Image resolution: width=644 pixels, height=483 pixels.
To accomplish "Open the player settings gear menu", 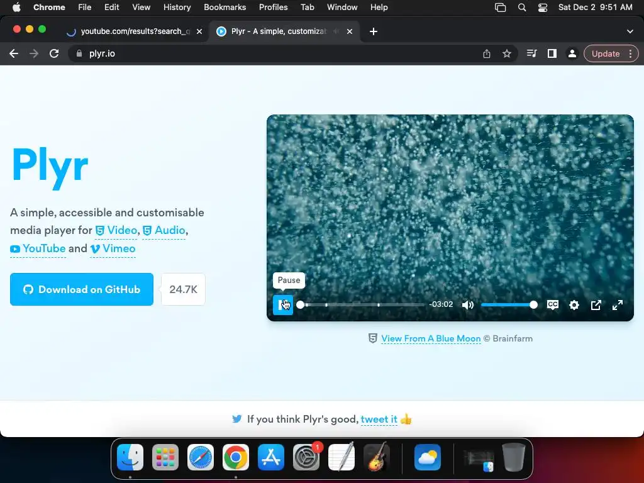I will (574, 305).
